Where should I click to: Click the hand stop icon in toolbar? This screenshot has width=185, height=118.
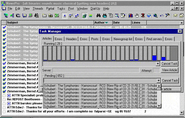137,16
